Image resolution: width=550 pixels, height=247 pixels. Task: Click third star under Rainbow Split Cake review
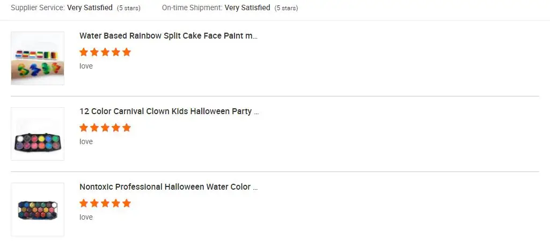coord(105,52)
